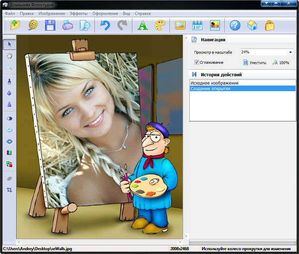Image resolution: width=299 pixels, height=254 pixels.
Task: Click the 100% zoom button
Action: (281, 63)
